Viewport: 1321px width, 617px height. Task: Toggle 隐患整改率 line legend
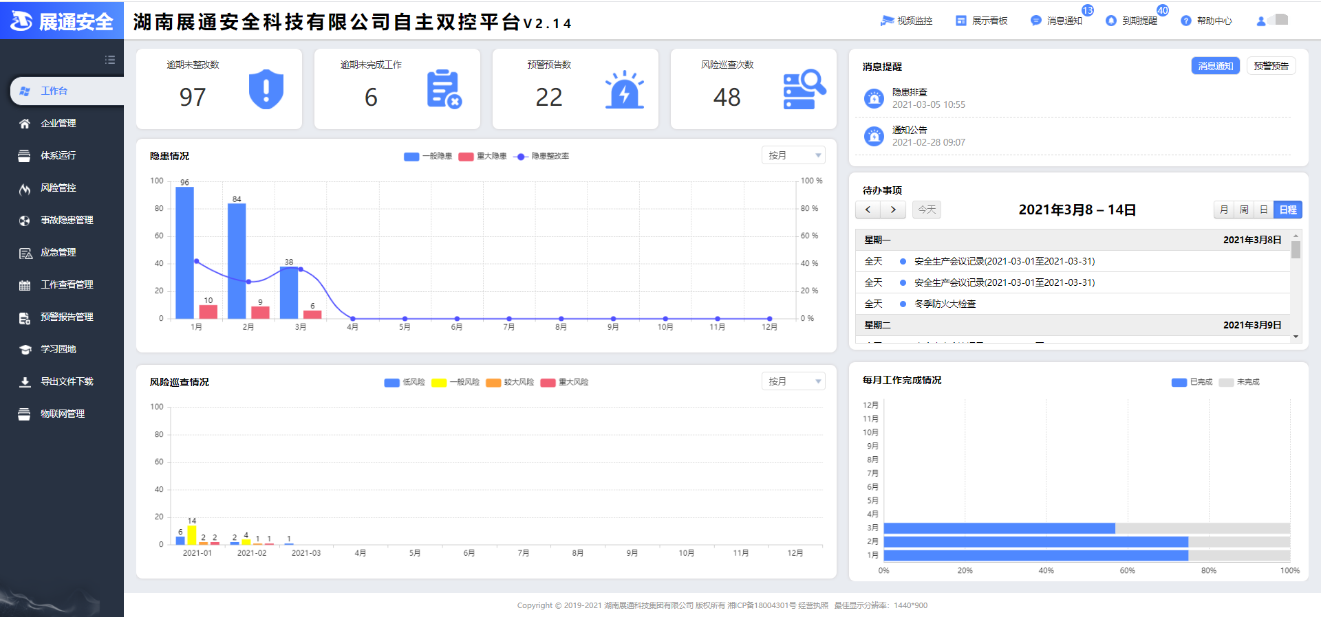[x=541, y=157]
